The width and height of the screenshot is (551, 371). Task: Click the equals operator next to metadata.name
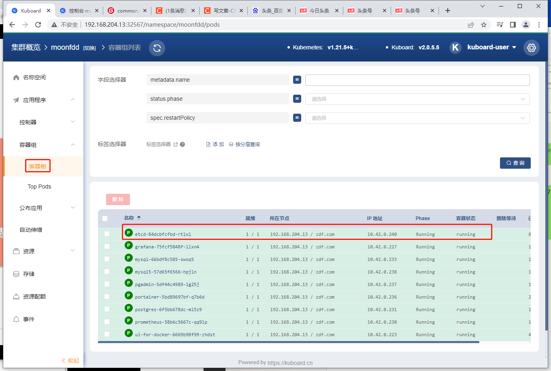[297, 80]
